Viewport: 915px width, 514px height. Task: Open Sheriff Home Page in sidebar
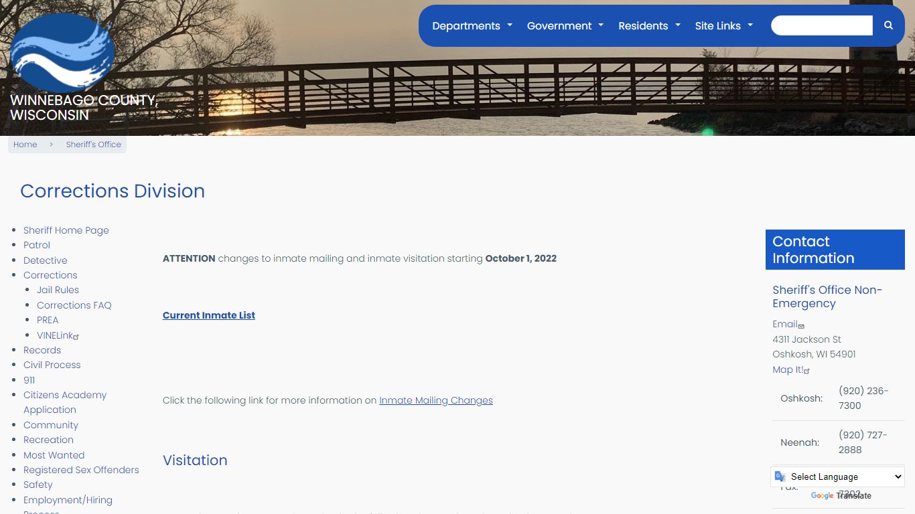(66, 230)
